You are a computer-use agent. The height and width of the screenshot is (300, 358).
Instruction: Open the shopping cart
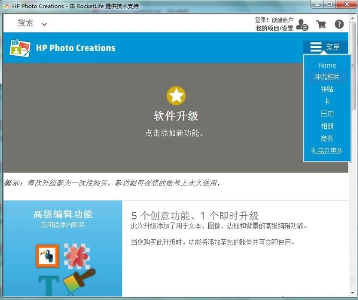321,24
